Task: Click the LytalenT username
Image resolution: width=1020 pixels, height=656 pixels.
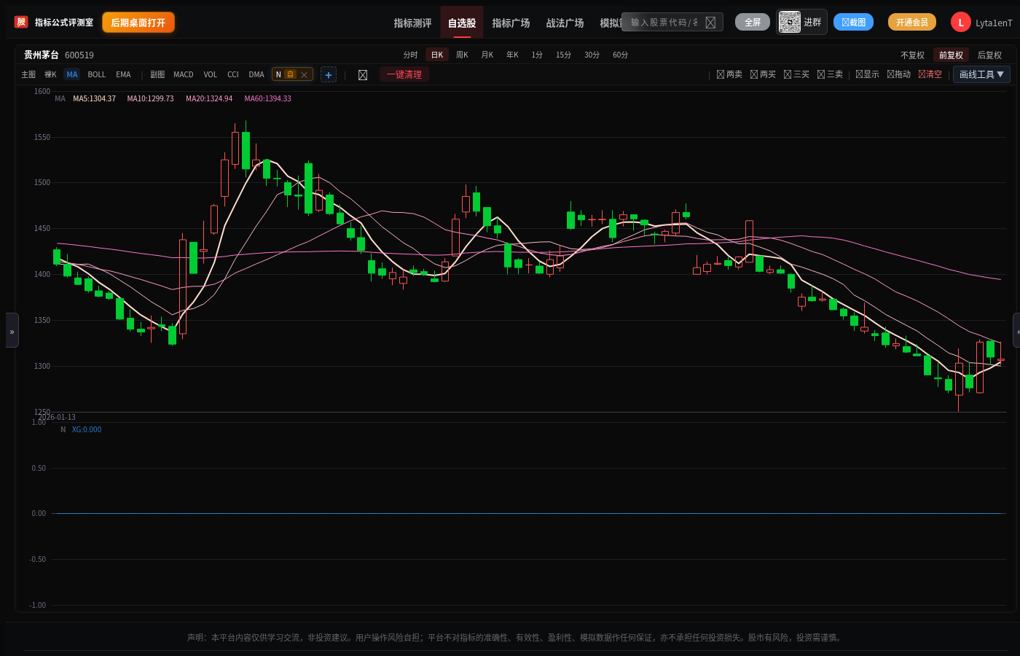Action: coord(994,23)
